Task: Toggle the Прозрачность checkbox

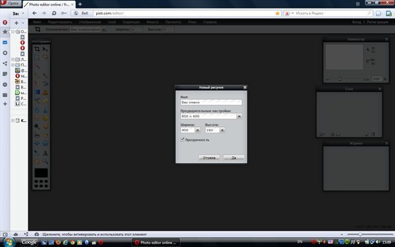Action: pos(182,140)
